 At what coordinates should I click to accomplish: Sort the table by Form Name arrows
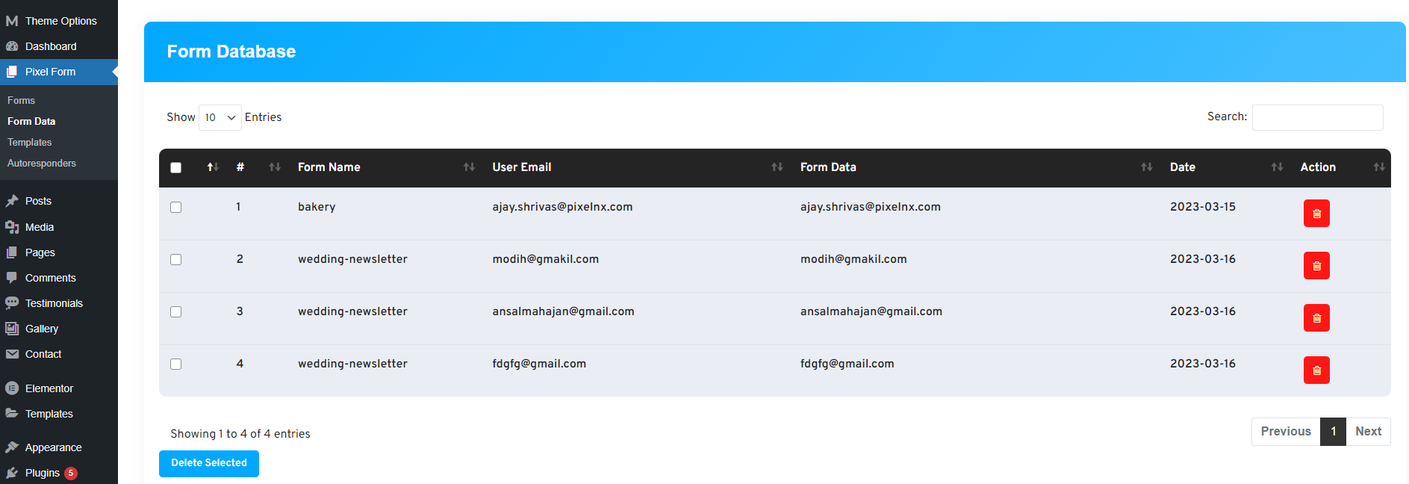coord(469,167)
